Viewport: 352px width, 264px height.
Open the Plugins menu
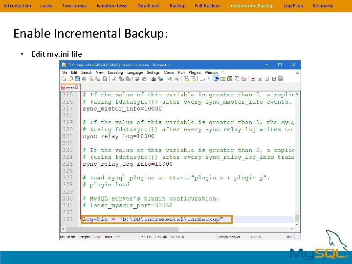(x=195, y=72)
